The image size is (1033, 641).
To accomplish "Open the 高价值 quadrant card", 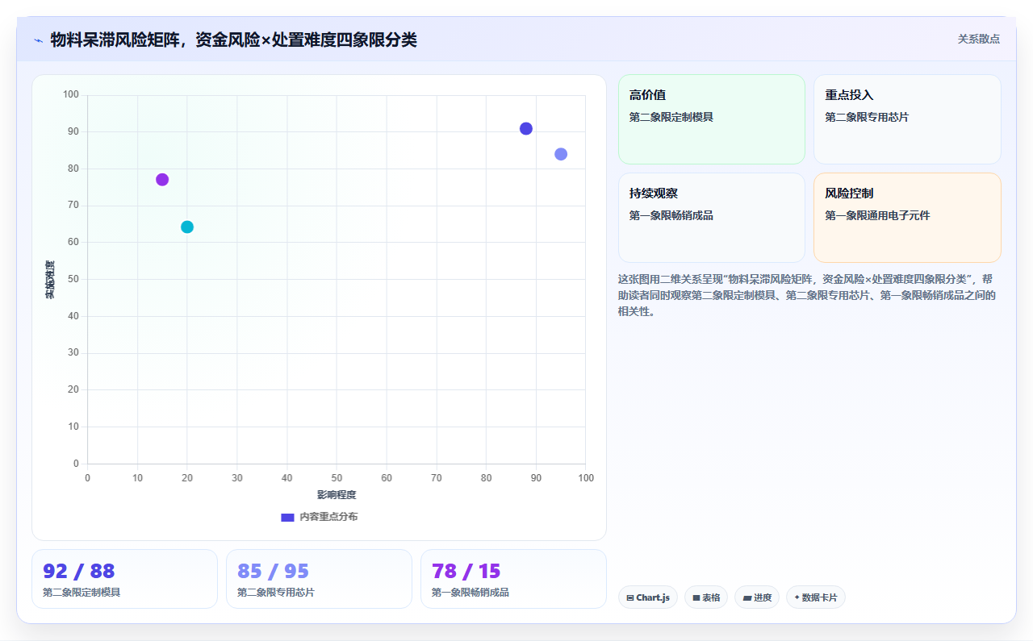I will coord(712,119).
